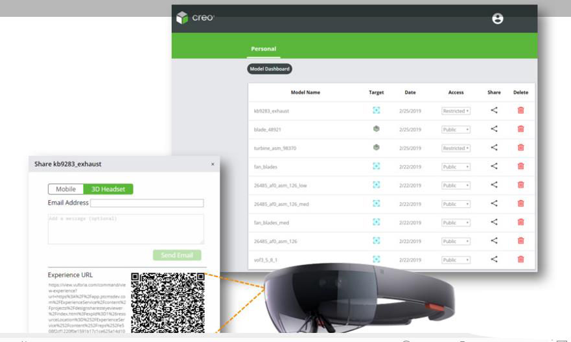Select the 3D Headset toggle option
The width and height of the screenshot is (571, 342).
[x=108, y=189]
